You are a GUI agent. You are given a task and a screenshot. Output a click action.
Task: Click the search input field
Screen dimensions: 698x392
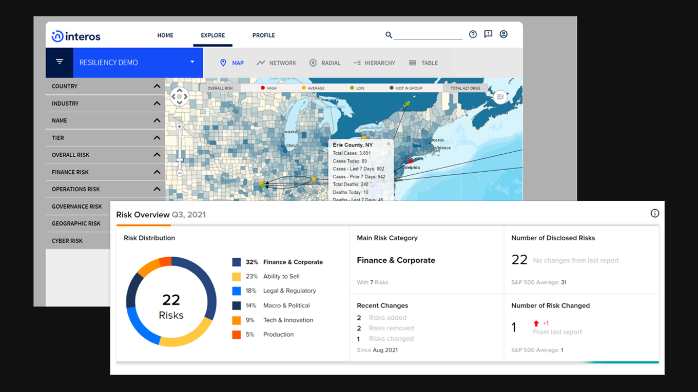tap(428, 35)
